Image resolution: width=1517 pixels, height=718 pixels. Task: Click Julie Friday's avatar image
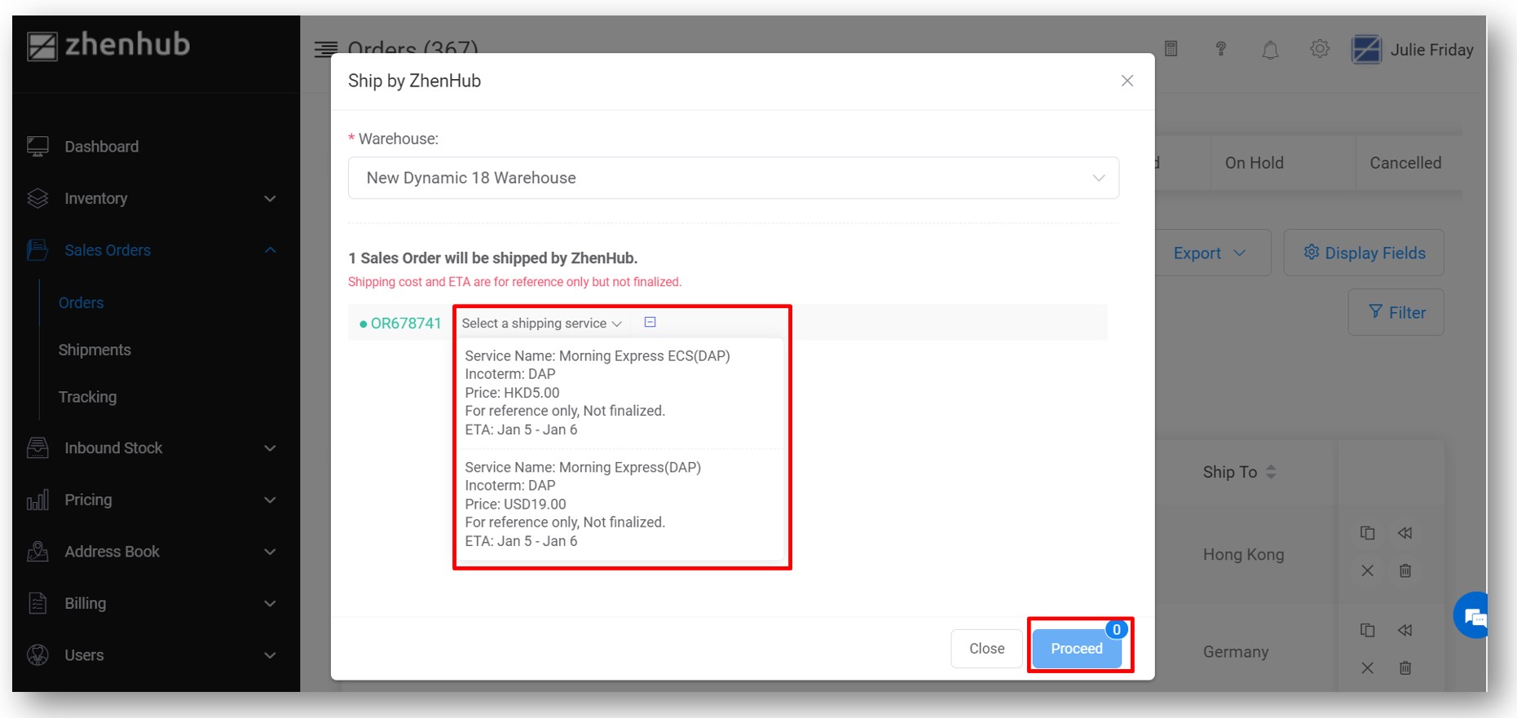pos(1366,50)
